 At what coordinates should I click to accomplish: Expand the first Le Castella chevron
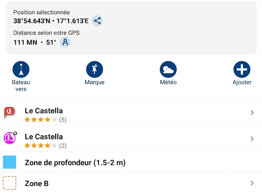click(x=252, y=113)
